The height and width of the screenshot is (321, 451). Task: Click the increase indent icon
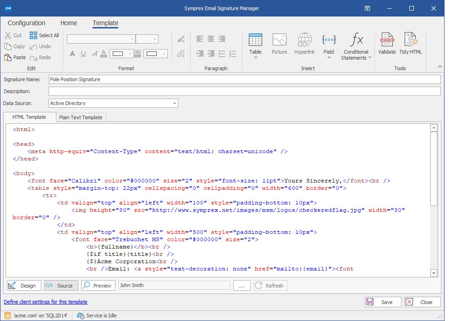pyautogui.click(x=211, y=54)
